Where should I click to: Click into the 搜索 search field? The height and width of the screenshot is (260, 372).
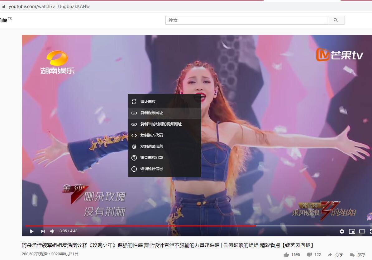tap(246, 20)
